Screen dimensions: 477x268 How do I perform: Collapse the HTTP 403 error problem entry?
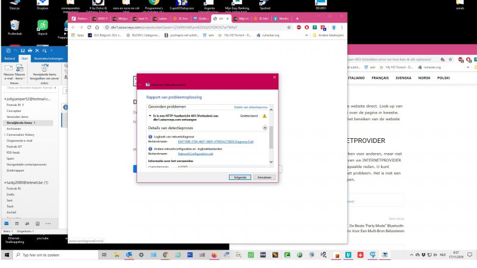[x=150, y=116]
